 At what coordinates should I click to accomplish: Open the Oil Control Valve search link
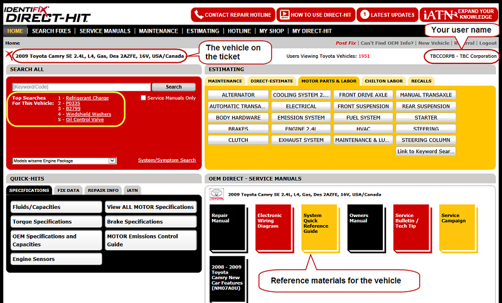85,120
